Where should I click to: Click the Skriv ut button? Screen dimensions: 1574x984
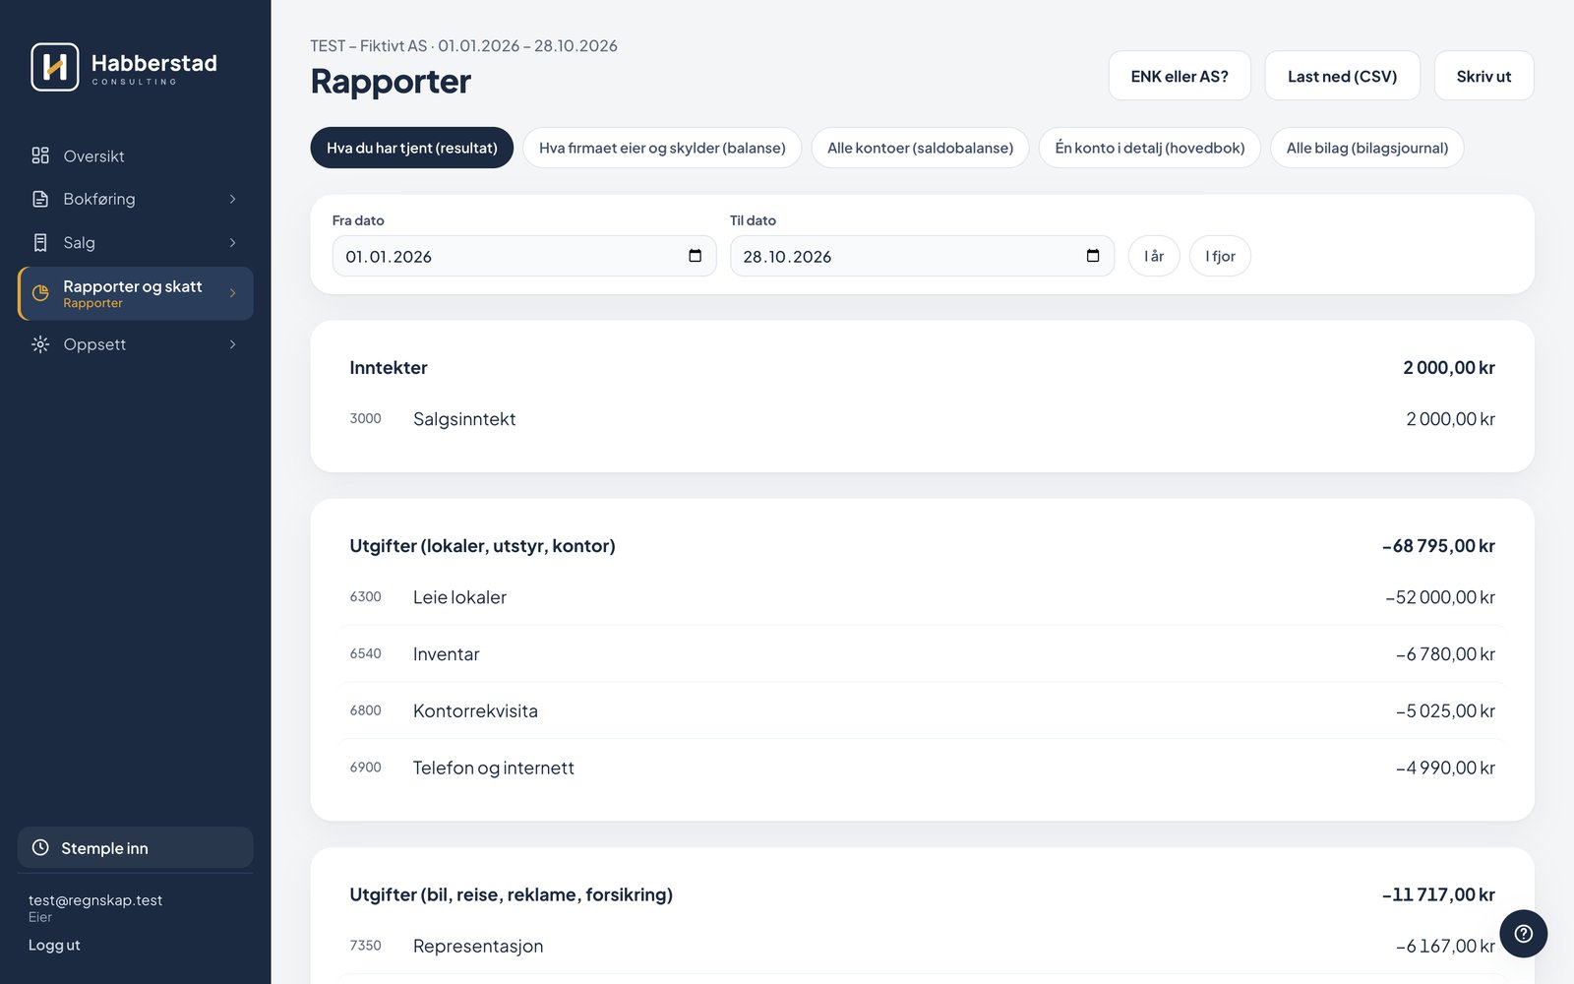click(1483, 76)
